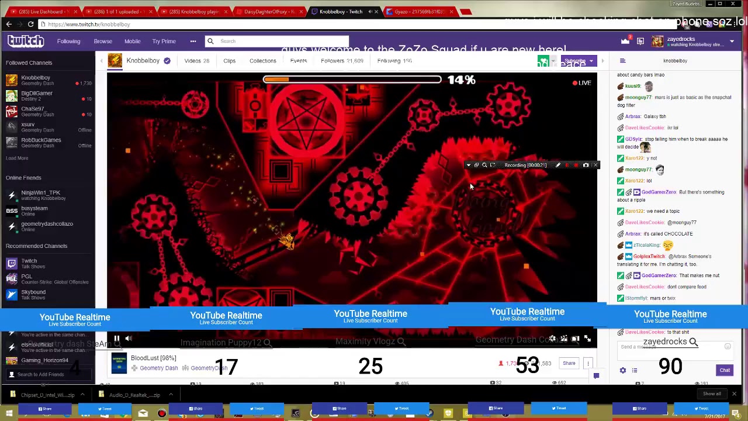Expand the zayedrocks account dropdown arrow
The image size is (748, 421).
pyautogui.click(x=732, y=41)
